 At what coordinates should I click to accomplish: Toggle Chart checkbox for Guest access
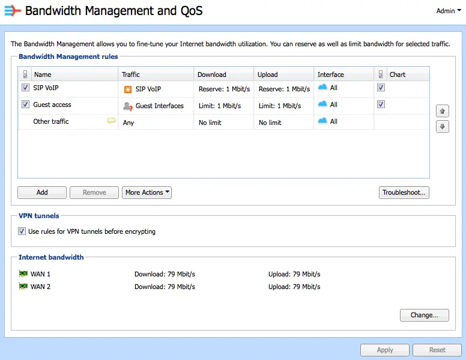pyautogui.click(x=381, y=104)
